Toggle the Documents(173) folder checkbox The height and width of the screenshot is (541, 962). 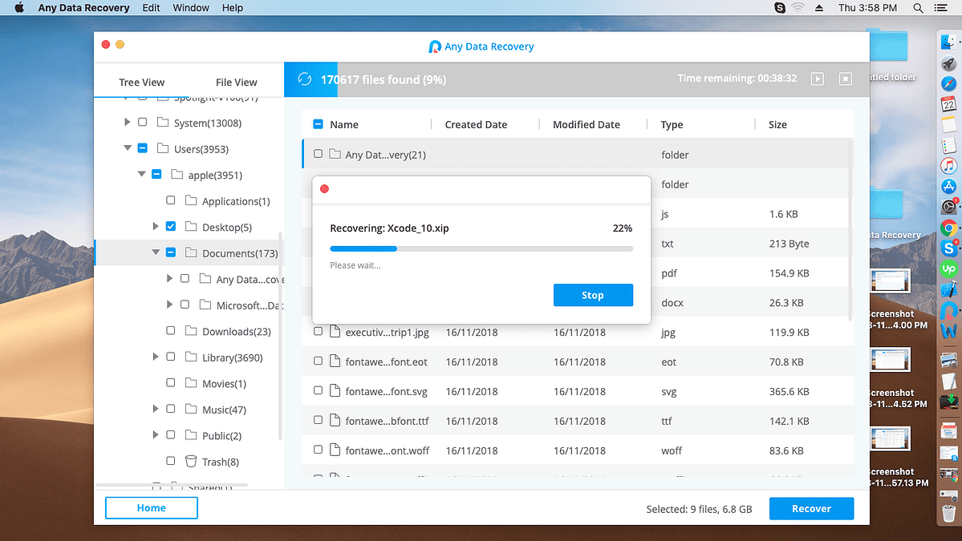click(171, 252)
